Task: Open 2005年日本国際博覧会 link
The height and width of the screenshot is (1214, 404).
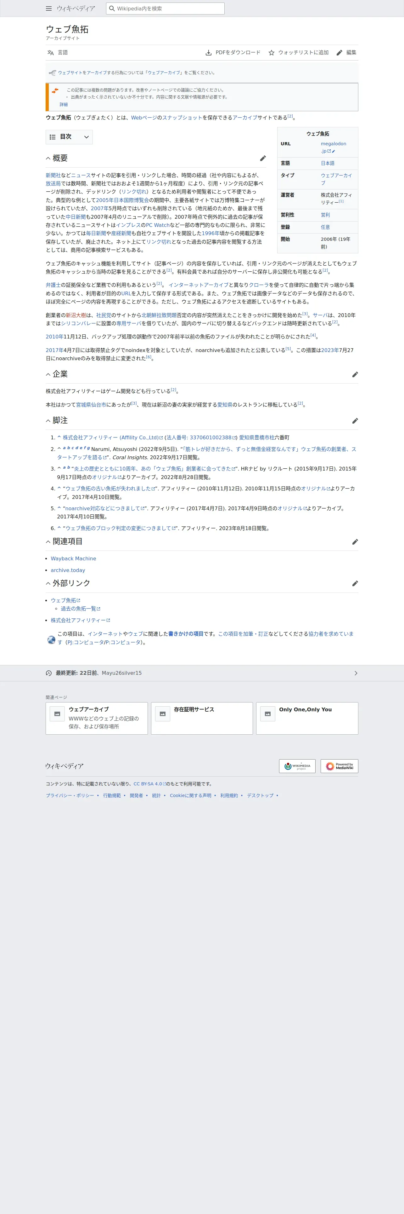Action: (x=122, y=200)
